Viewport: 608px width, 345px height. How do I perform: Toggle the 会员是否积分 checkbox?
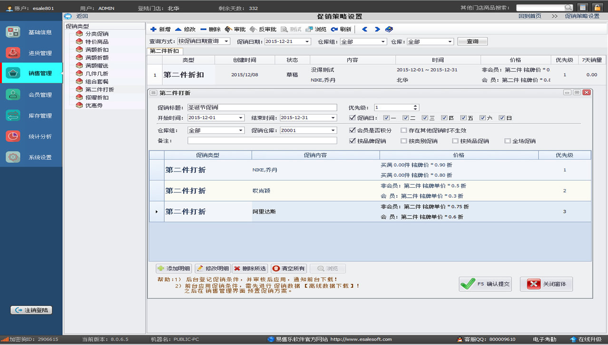tap(353, 130)
